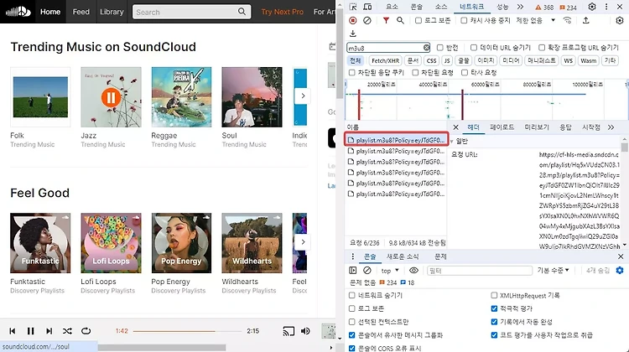
Task: Toggle 확장 프로그램 URL 숨기기 checkbox
Action: click(x=542, y=48)
